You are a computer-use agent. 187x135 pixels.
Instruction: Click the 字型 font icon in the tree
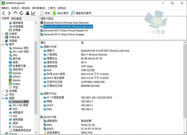click(10, 88)
